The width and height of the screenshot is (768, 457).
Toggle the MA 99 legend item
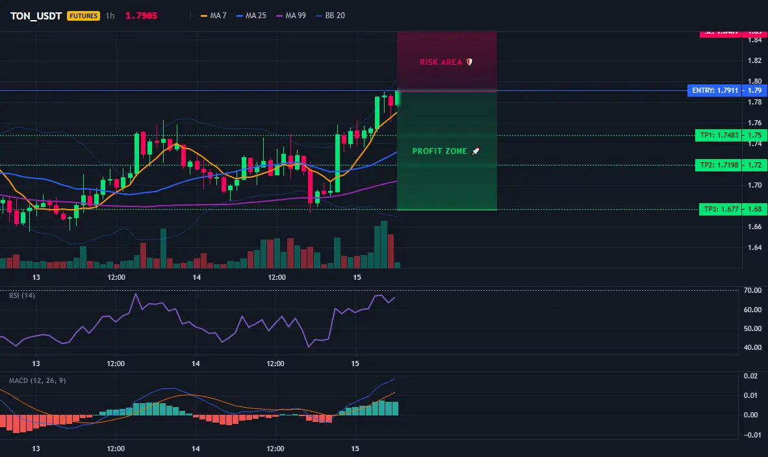pos(291,16)
